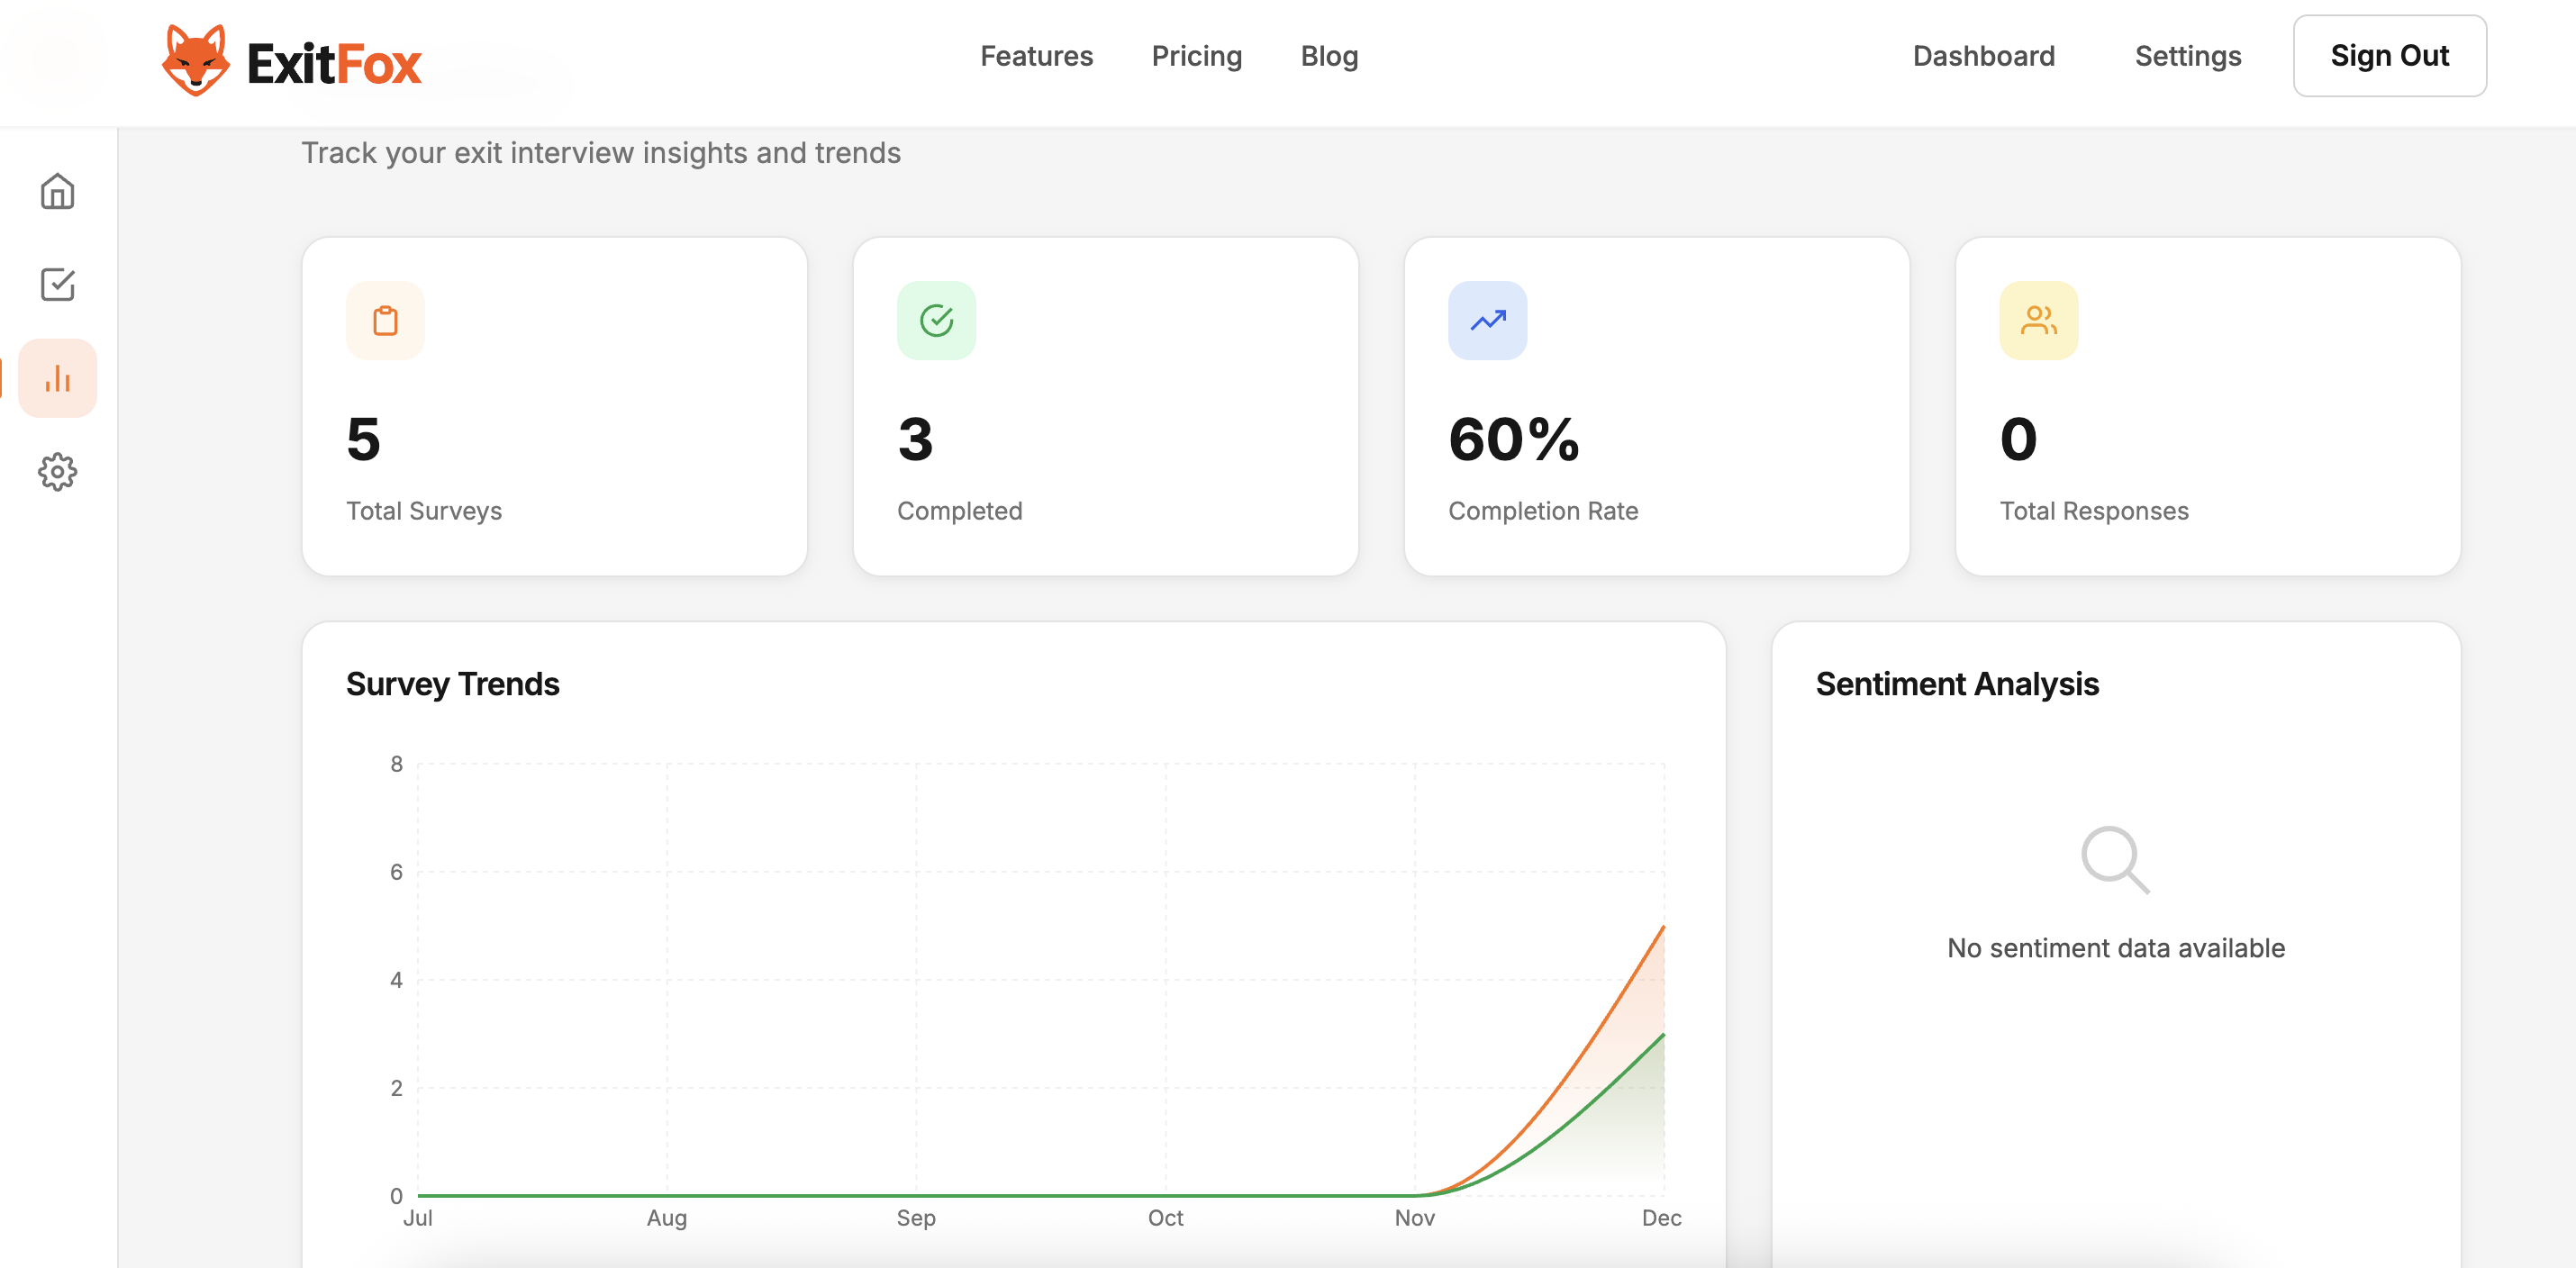This screenshot has height=1268, width=2576.
Task: Go to the Dashboard link
Action: [1983, 56]
